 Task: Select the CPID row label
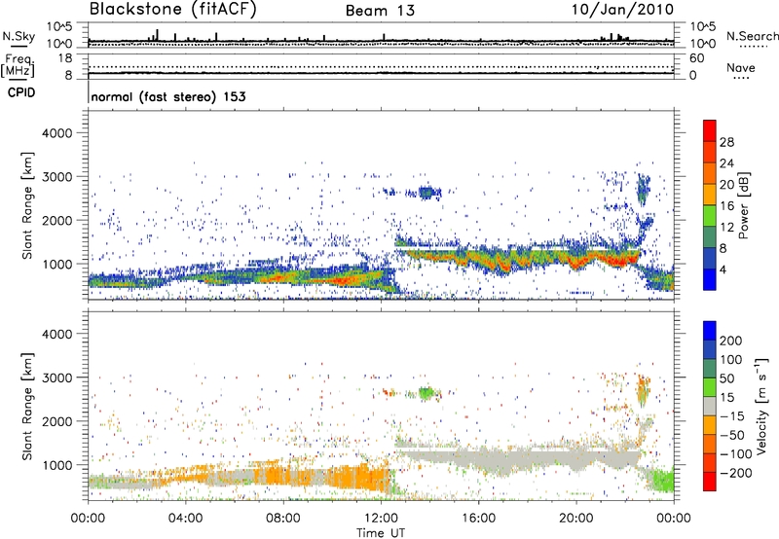pyautogui.click(x=21, y=92)
